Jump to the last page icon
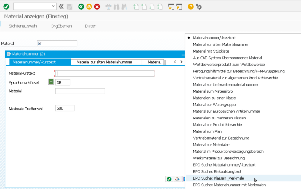 (x=160, y=7)
